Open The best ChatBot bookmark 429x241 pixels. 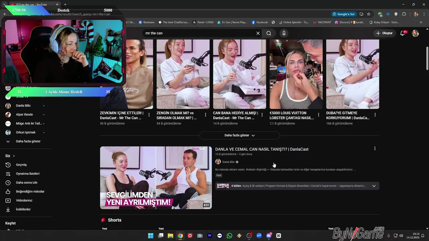(173, 22)
